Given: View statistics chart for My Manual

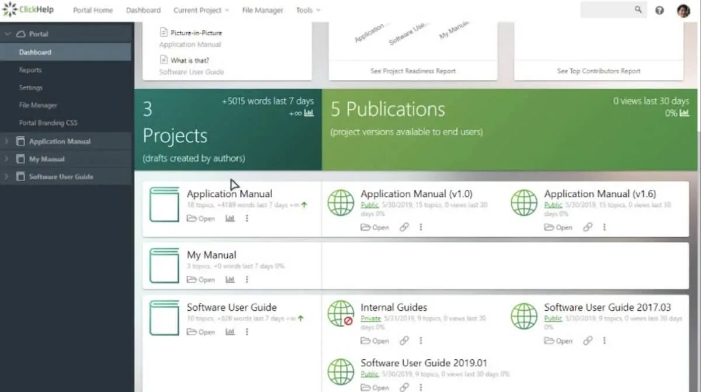Looking at the screenshot, I should 230,279.
